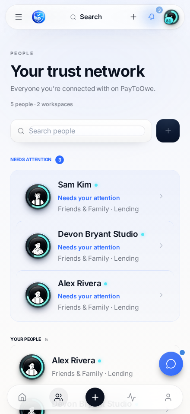Tap the center create plus button
Image resolution: width=190 pixels, height=414 pixels.
click(x=95, y=397)
